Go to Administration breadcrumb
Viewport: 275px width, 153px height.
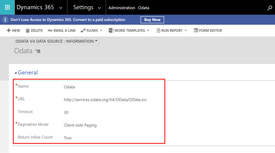point(122,8)
